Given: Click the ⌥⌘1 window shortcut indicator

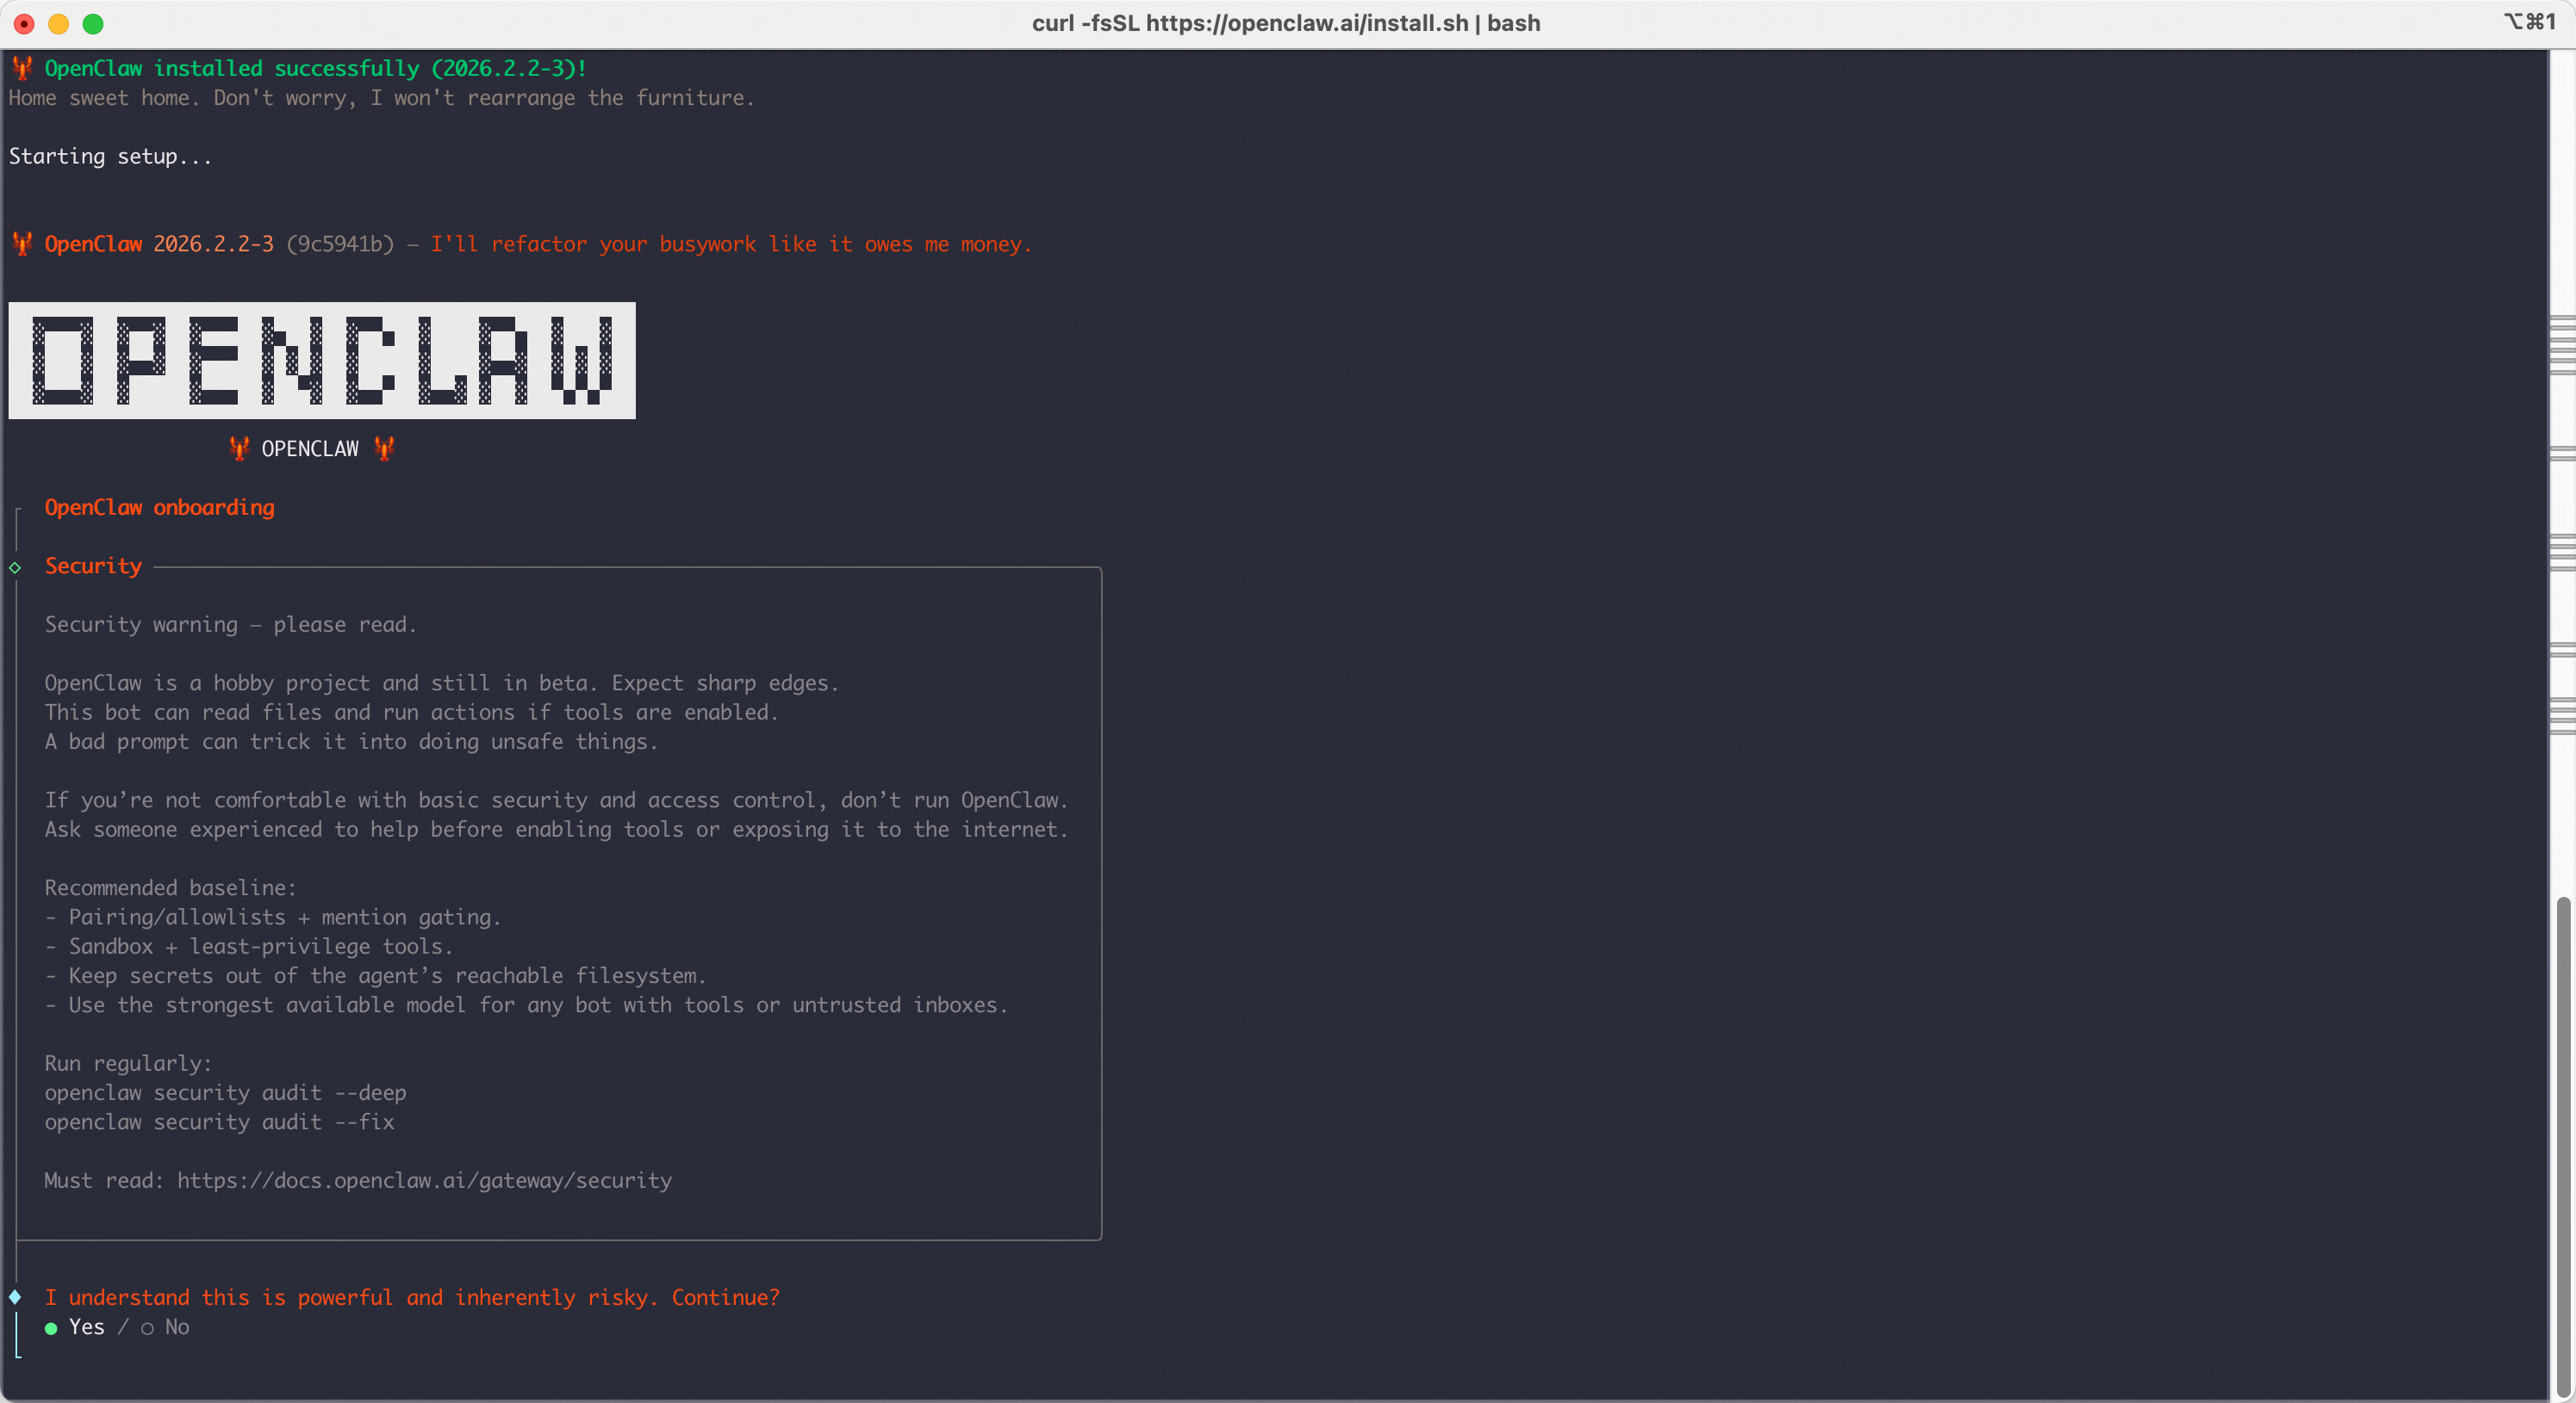Looking at the screenshot, I should [2529, 22].
